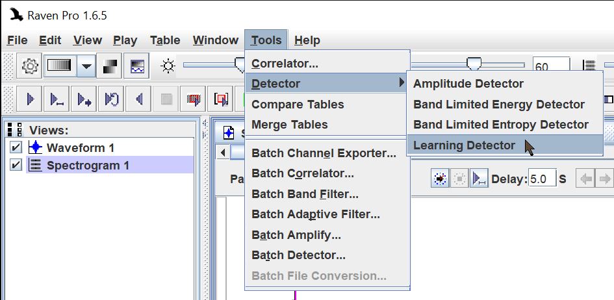Click play bracketed selection icon

pos(220,99)
